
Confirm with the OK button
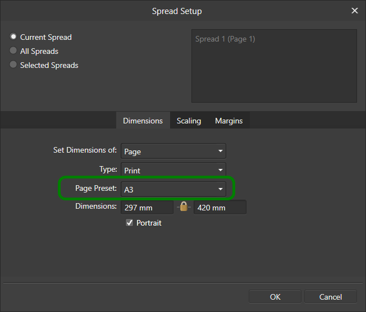275,297
